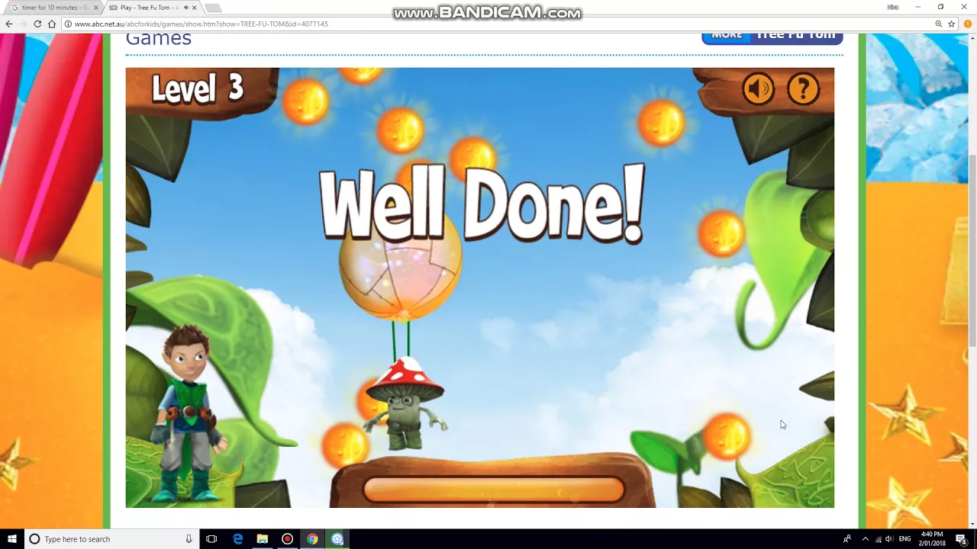Open network Wi-Fi status icon
977x549 pixels.
click(x=878, y=539)
